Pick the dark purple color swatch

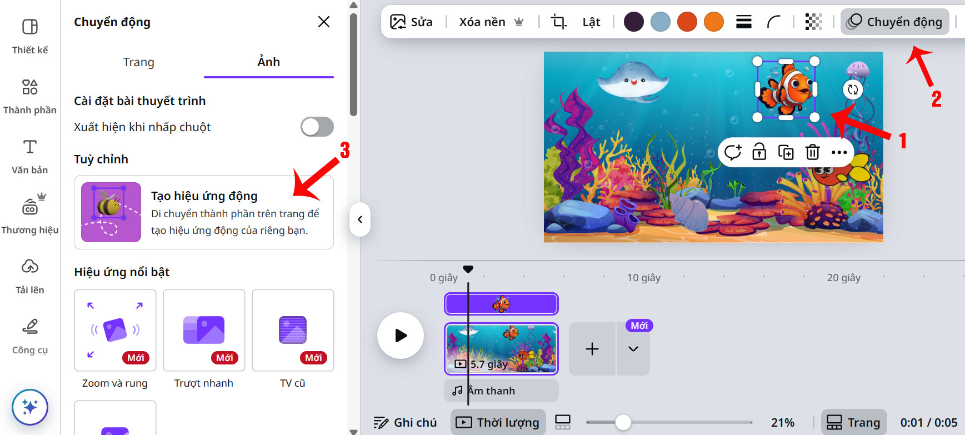pos(634,22)
